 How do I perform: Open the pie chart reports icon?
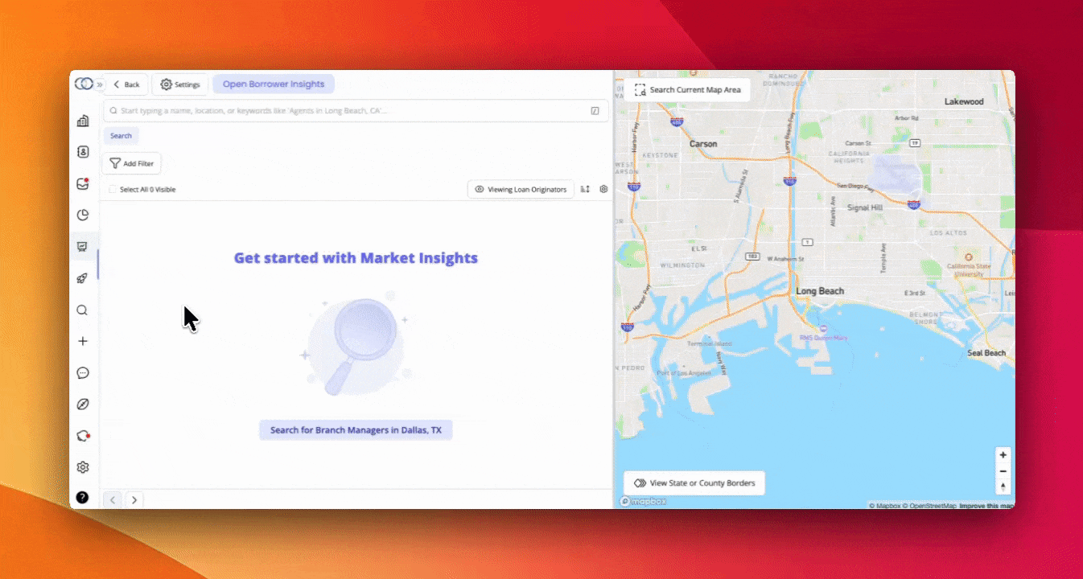83,215
